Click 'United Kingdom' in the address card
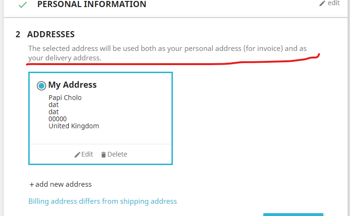 (x=73, y=126)
